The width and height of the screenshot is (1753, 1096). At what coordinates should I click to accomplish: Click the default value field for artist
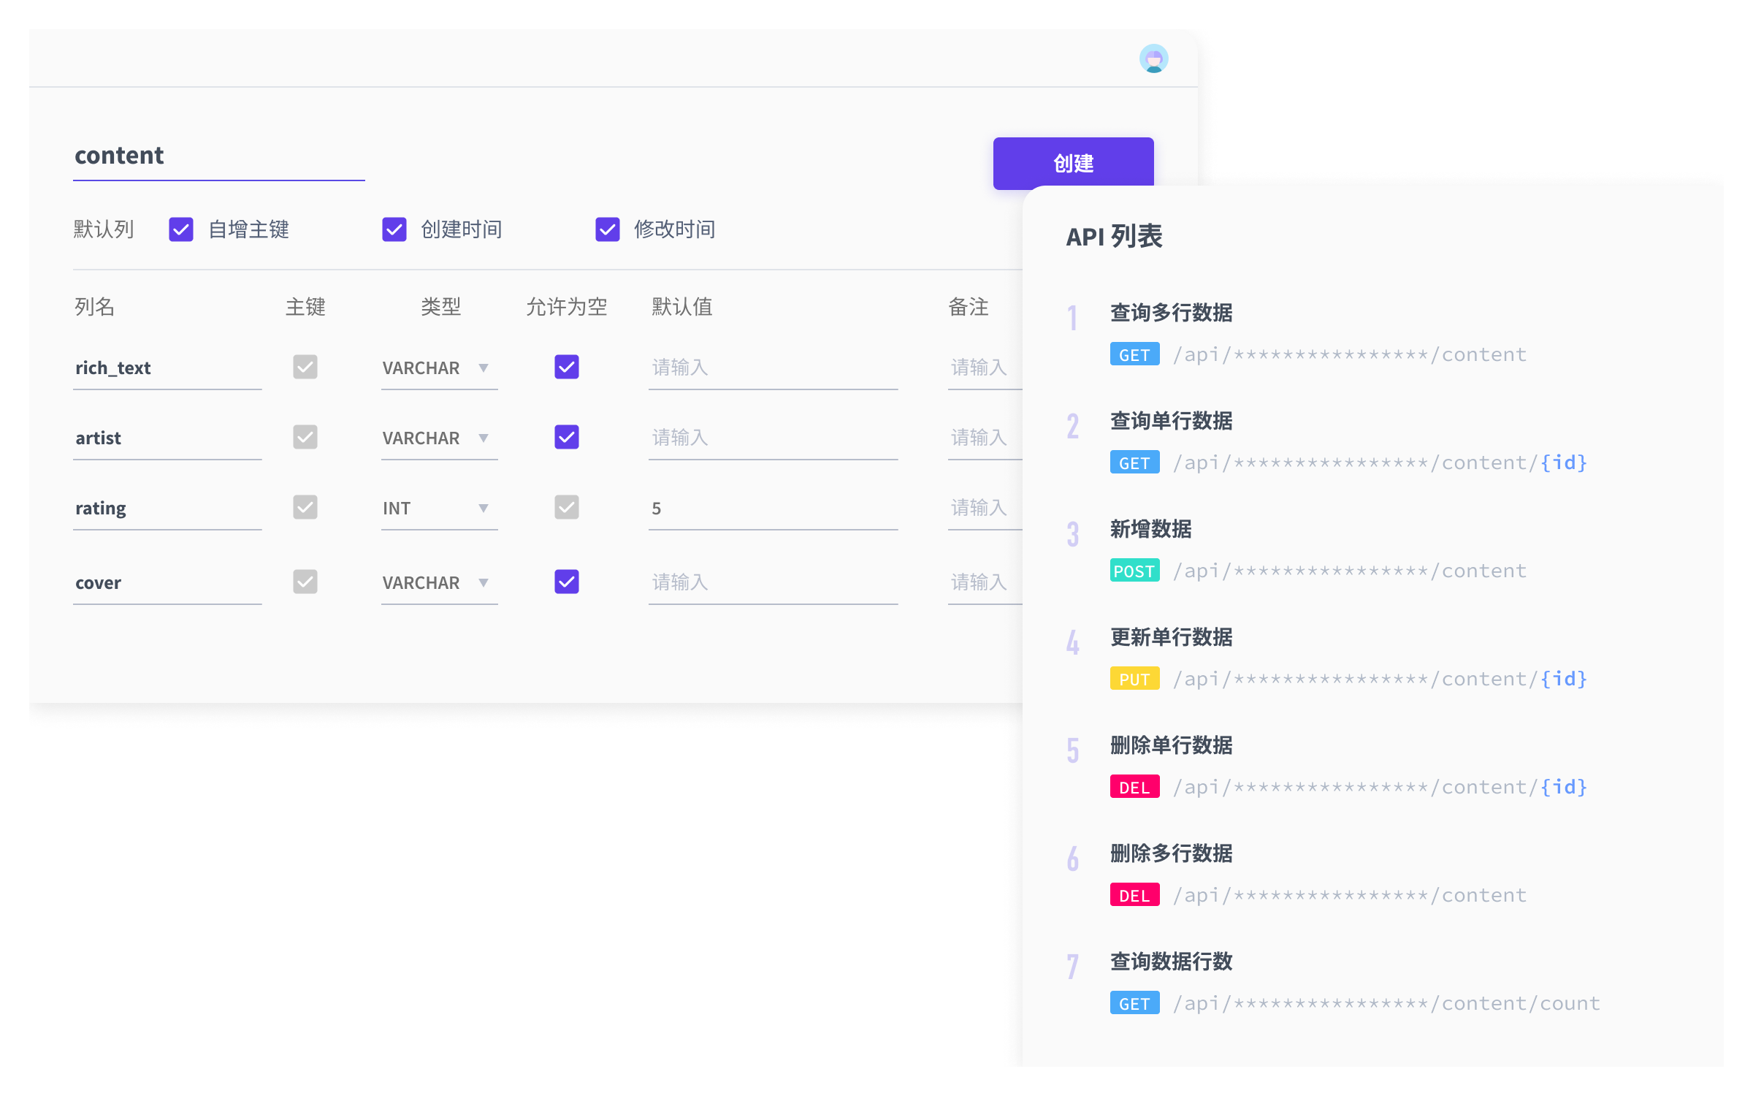click(772, 438)
